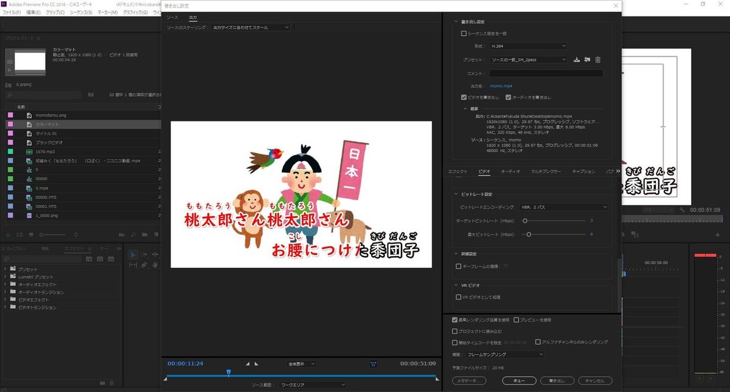Image resolution: width=730 pixels, height=392 pixels.
Task: Toggle 最高レンダリング品質を使用 checkbox
Action: click(x=454, y=320)
